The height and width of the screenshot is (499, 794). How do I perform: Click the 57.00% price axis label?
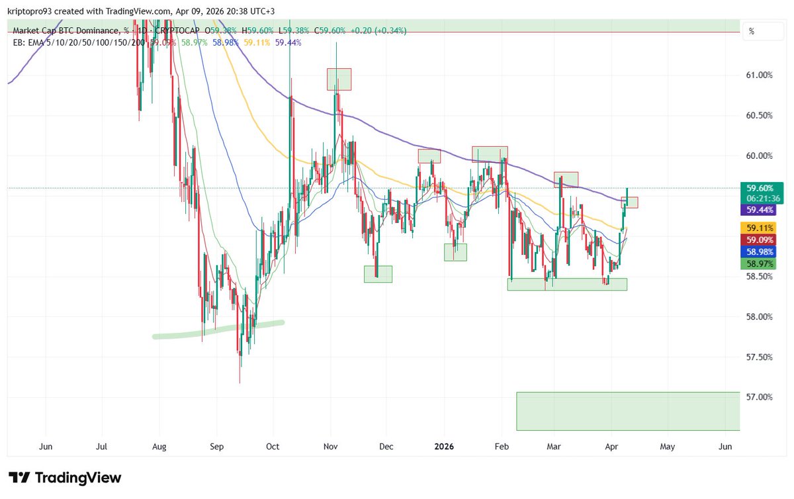(759, 398)
